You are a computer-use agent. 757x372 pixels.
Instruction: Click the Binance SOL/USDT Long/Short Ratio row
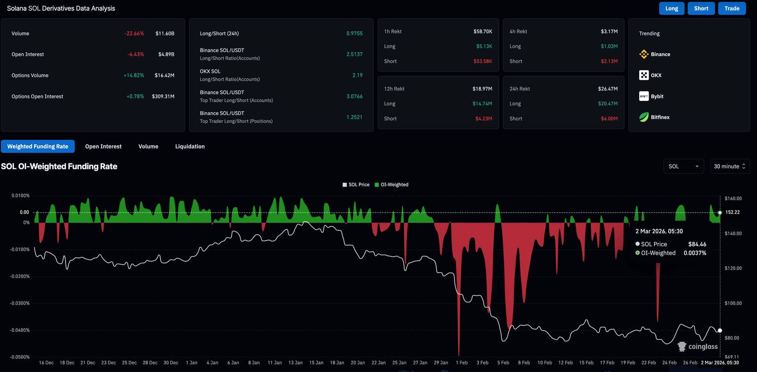(x=280, y=54)
